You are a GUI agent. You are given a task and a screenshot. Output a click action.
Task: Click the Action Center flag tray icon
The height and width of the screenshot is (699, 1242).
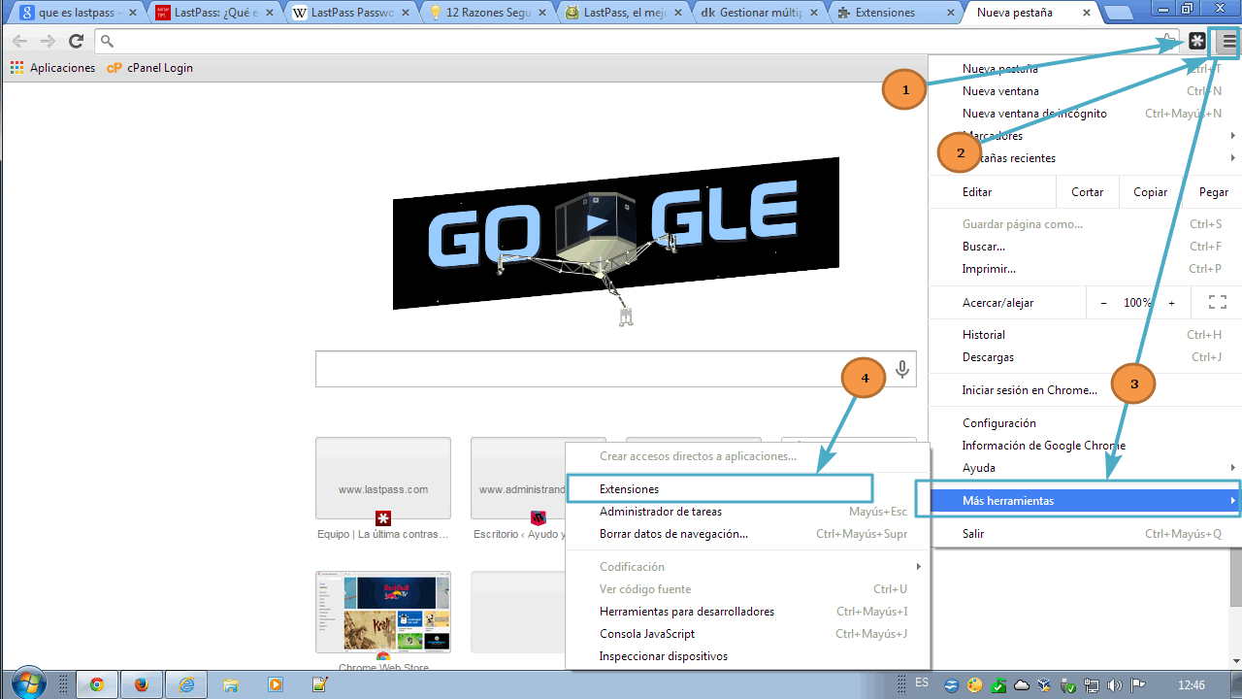[1138, 685]
